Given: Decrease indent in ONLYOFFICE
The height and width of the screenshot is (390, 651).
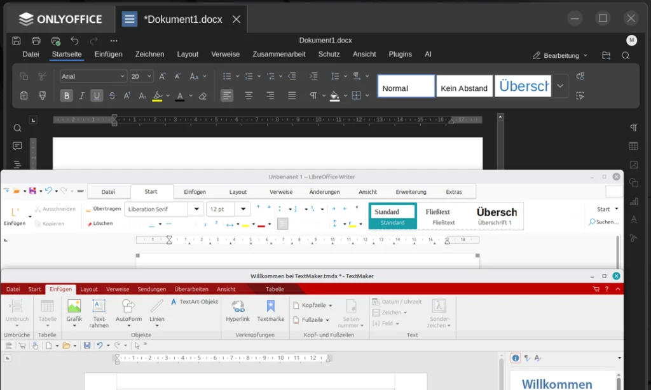Looking at the screenshot, I should point(292,76).
